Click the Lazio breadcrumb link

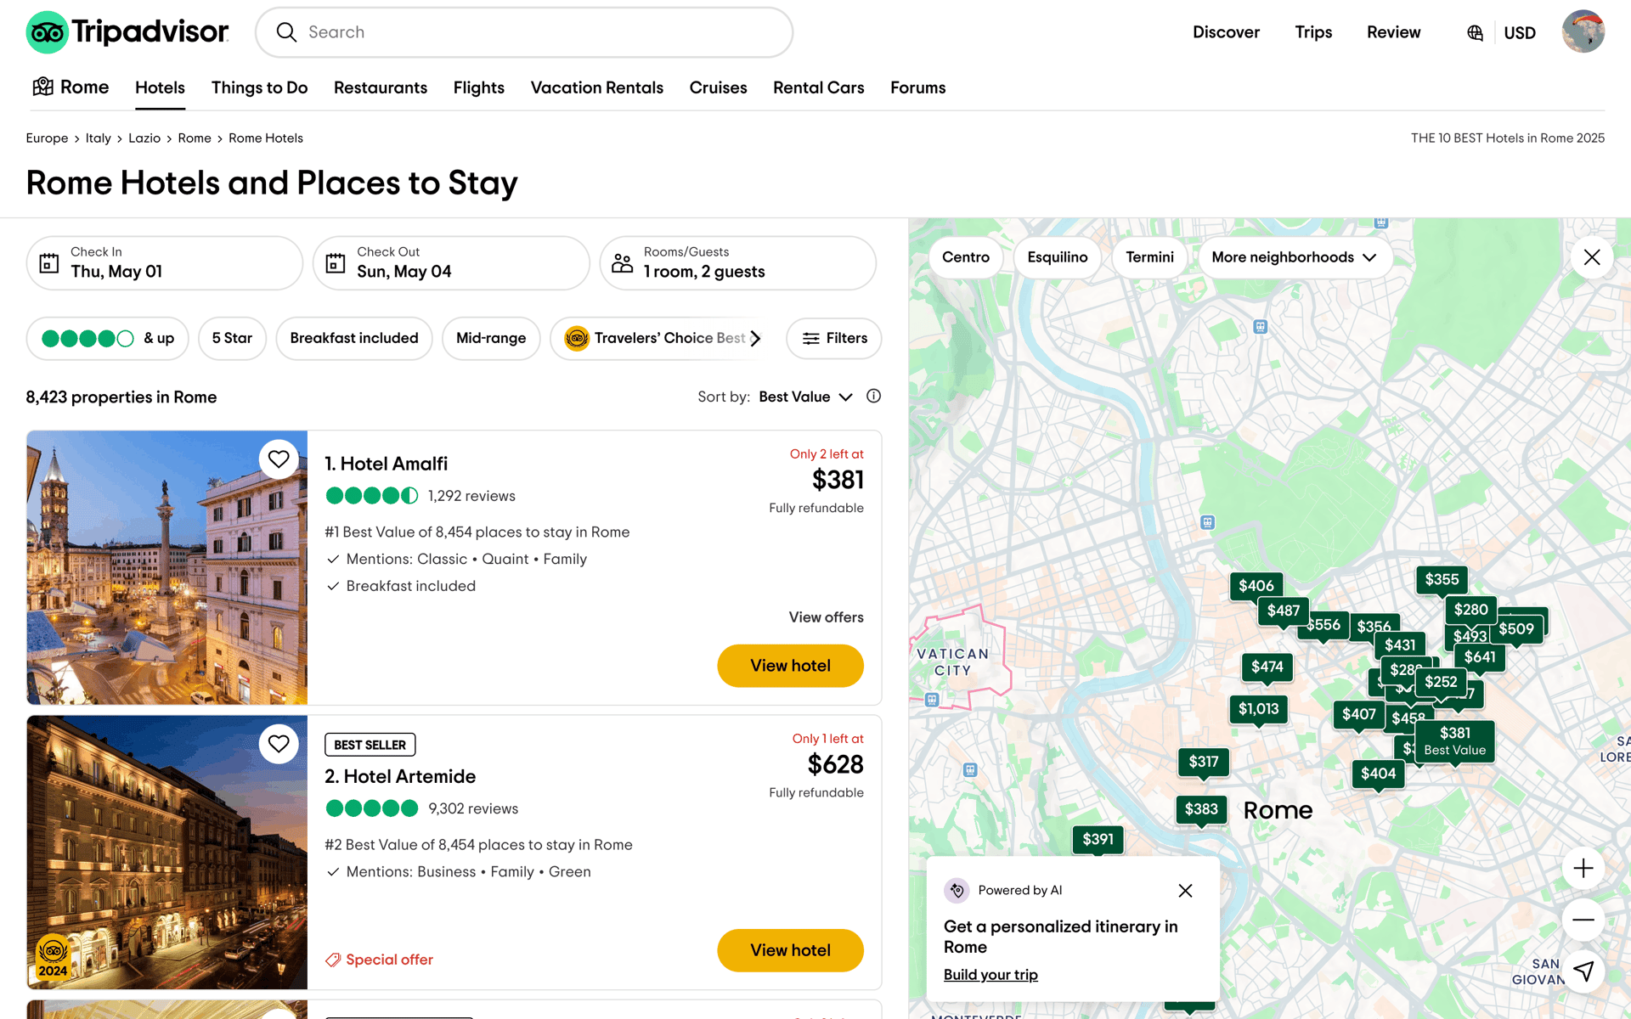[144, 138]
